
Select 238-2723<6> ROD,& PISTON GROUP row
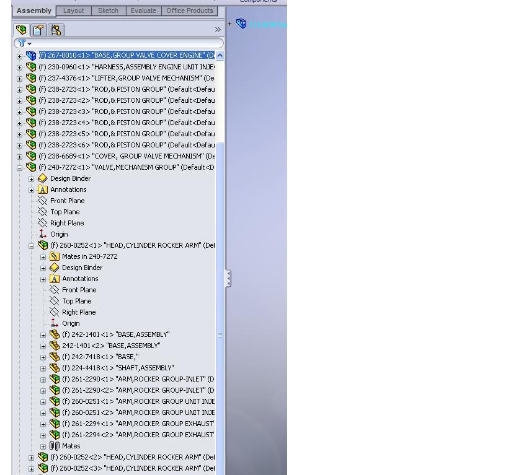pyautogui.click(x=127, y=145)
